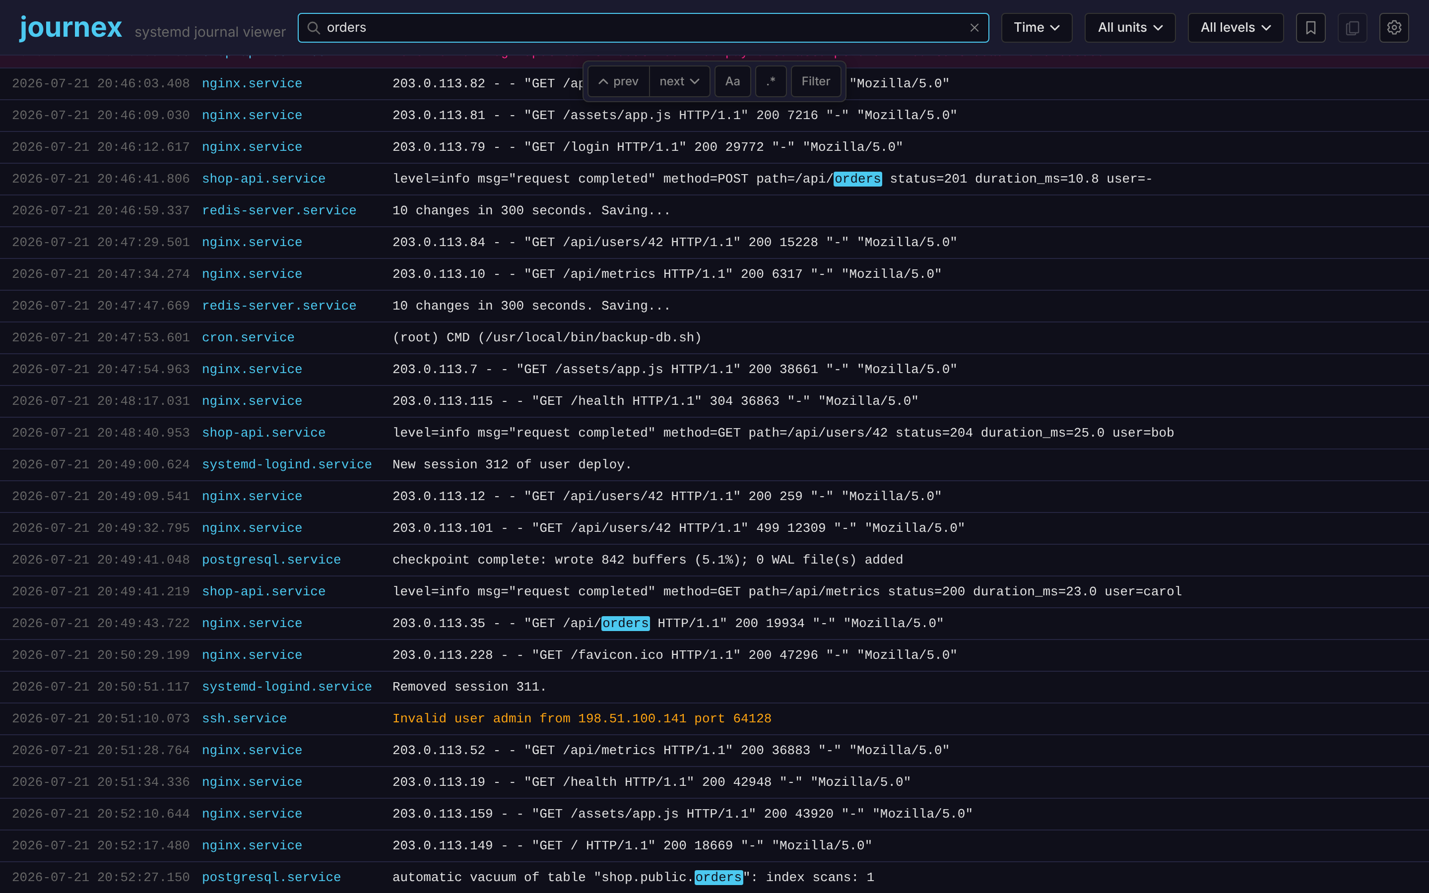Click highlighted orders in POST /api/orders row
The height and width of the screenshot is (893, 1429).
coord(857,179)
